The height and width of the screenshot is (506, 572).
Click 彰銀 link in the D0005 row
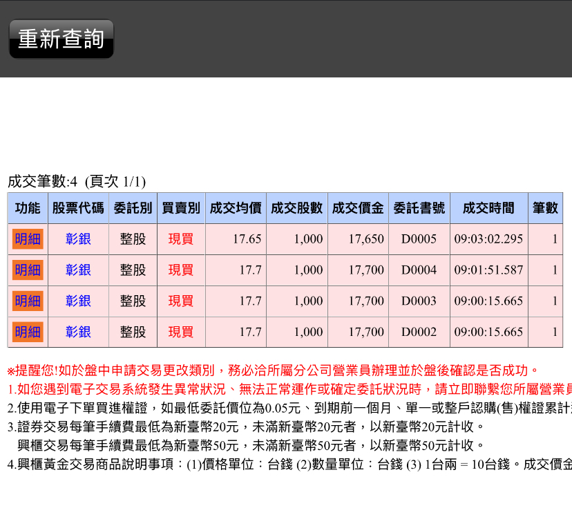point(78,239)
